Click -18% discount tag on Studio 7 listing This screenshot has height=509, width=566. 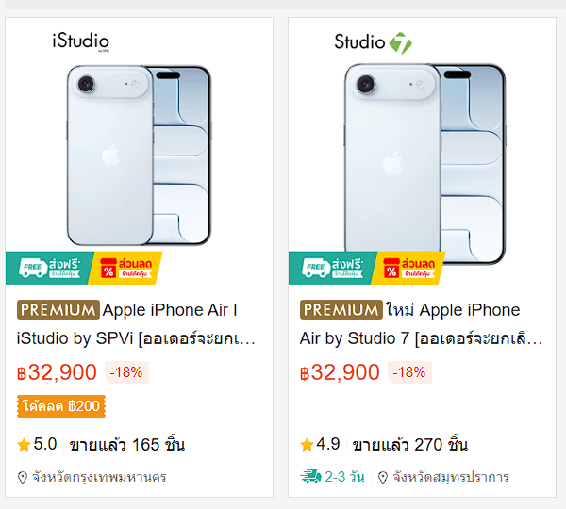pyautogui.click(x=408, y=372)
